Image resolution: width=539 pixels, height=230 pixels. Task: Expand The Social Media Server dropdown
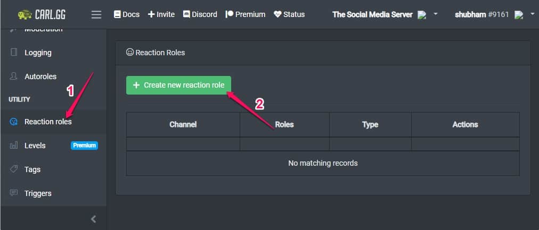[x=436, y=14]
